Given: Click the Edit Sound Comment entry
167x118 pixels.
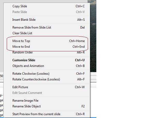Looking at the screenshot, I should (x=47, y=93).
